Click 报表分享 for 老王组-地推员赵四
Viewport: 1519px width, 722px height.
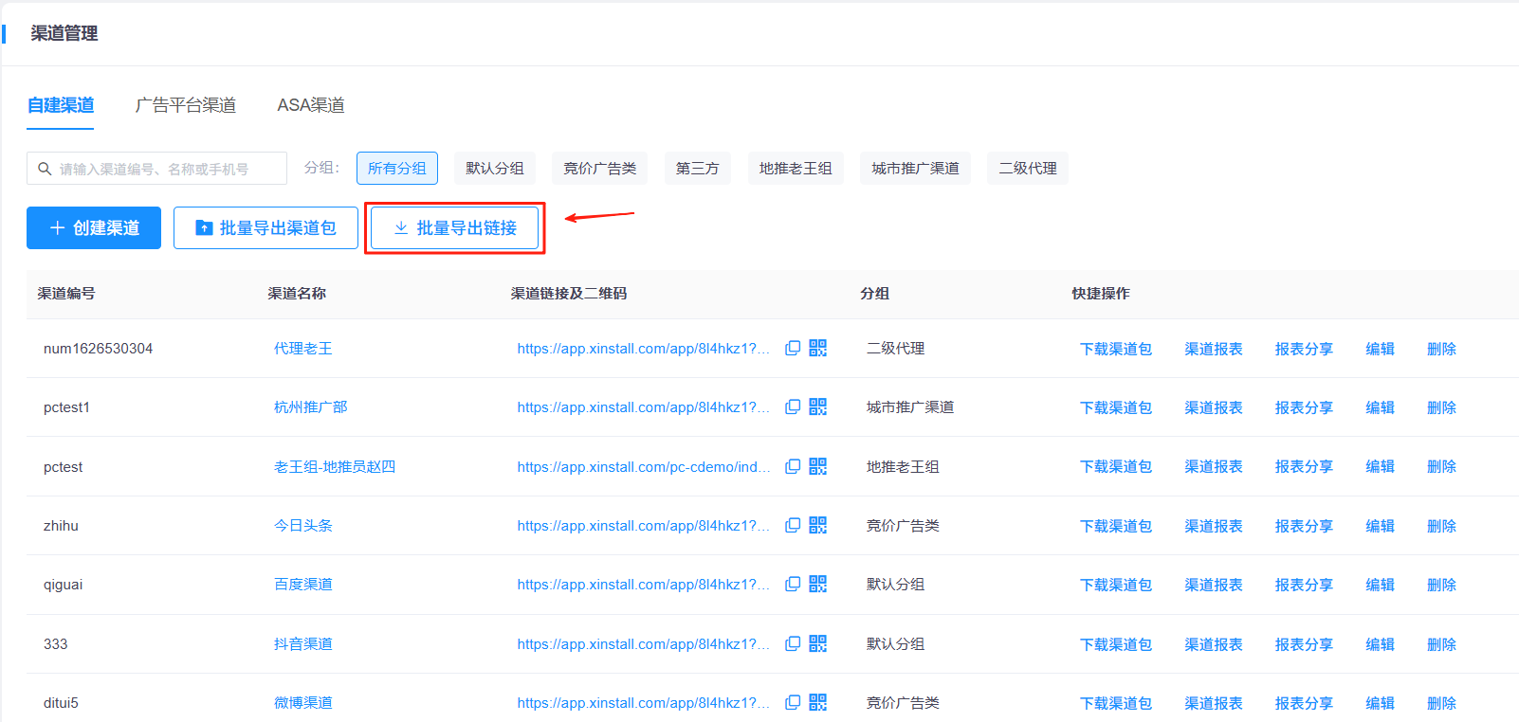pos(1304,466)
